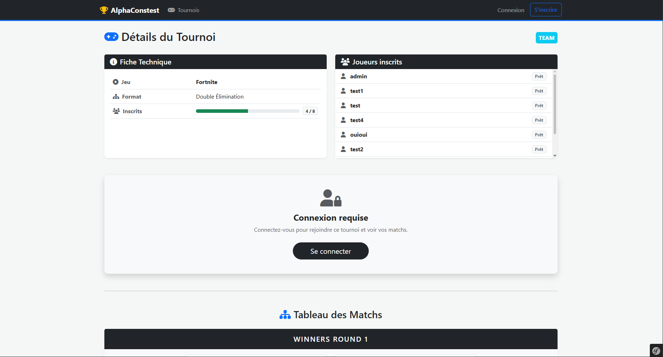
Task: Click the 4 / 8 count badge
Action: (310, 111)
